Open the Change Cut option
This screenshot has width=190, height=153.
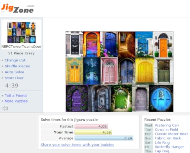pyautogui.click(x=15, y=60)
